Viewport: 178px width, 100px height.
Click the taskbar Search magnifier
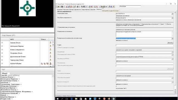tap(62, 99)
